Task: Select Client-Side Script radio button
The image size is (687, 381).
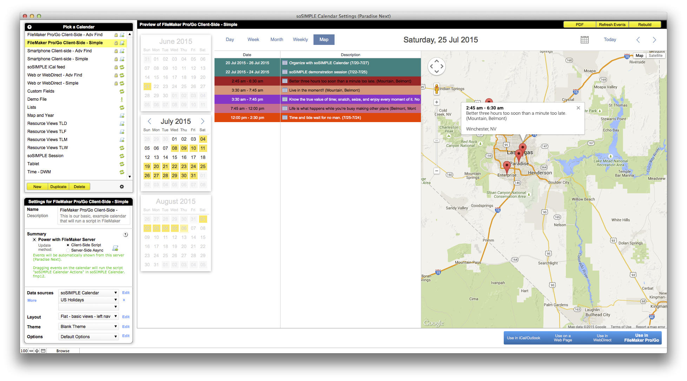Action: coord(68,245)
